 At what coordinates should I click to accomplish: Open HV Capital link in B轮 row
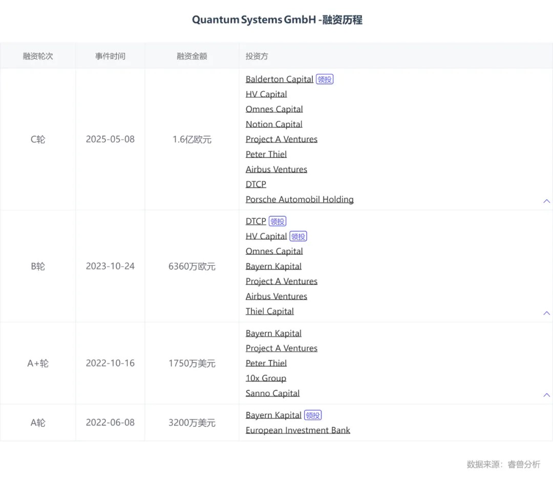tap(266, 236)
